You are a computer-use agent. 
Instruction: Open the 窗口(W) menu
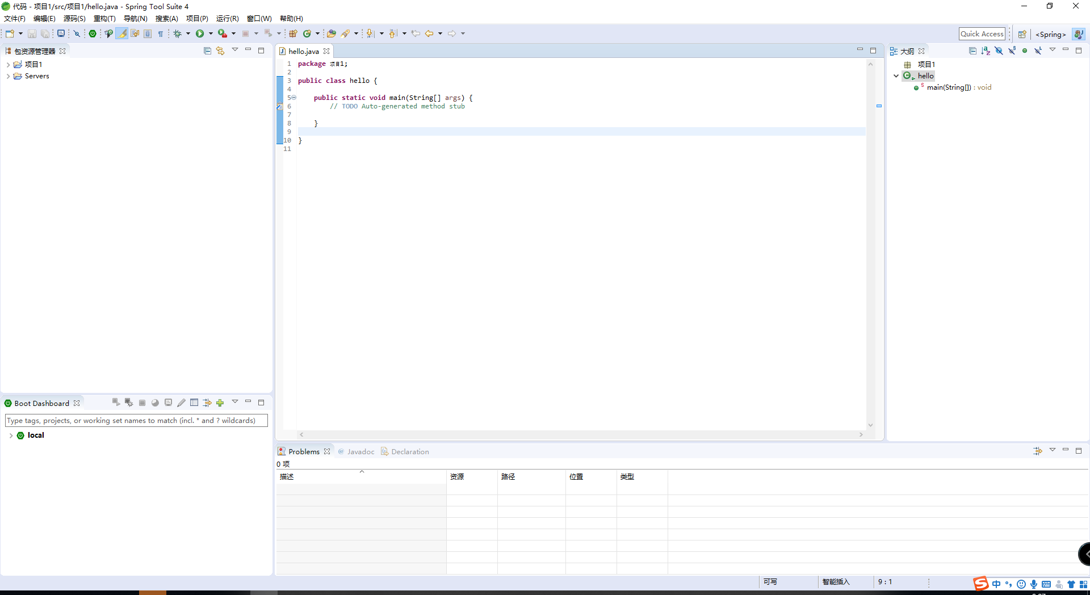tap(258, 18)
